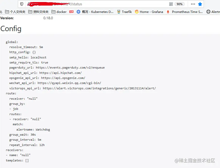Open the QR code generator icon
The width and height of the screenshot is (220, 168).
click(x=171, y=4)
